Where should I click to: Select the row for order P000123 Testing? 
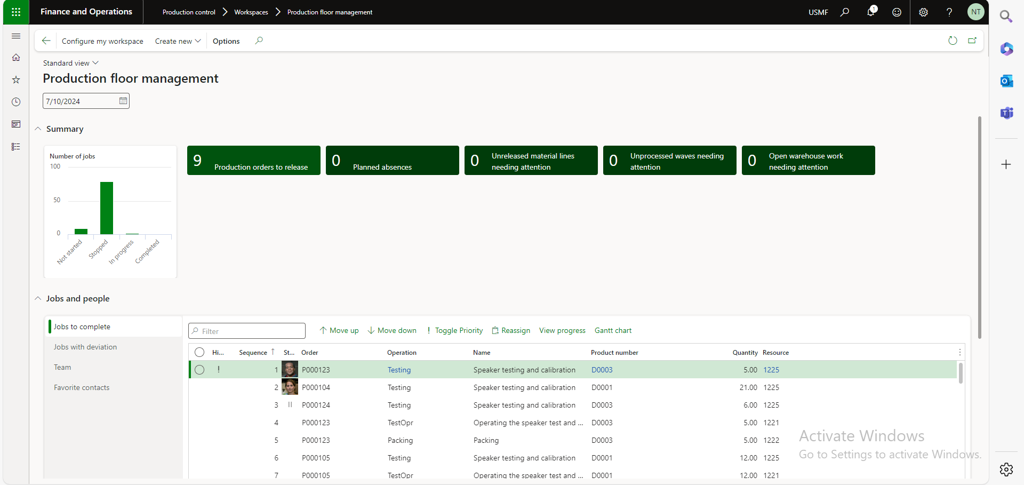pos(199,370)
